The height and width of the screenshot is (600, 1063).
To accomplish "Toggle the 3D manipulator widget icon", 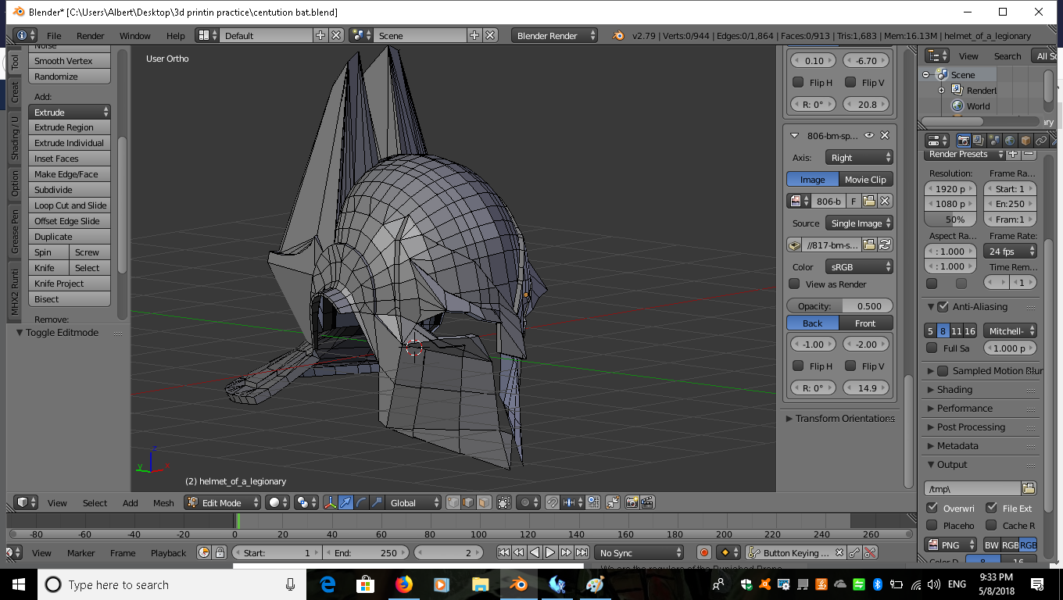I will click(x=330, y=503).
